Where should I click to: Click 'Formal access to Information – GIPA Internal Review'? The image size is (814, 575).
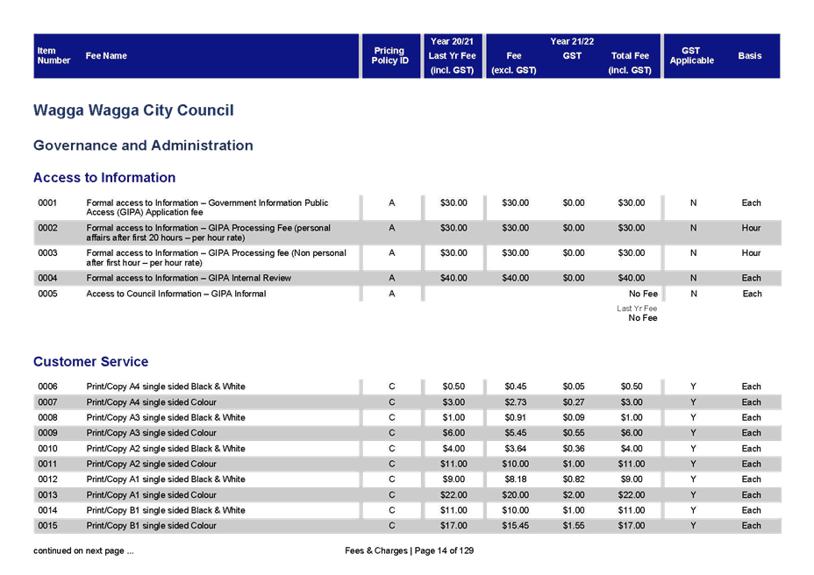(189, 278)
